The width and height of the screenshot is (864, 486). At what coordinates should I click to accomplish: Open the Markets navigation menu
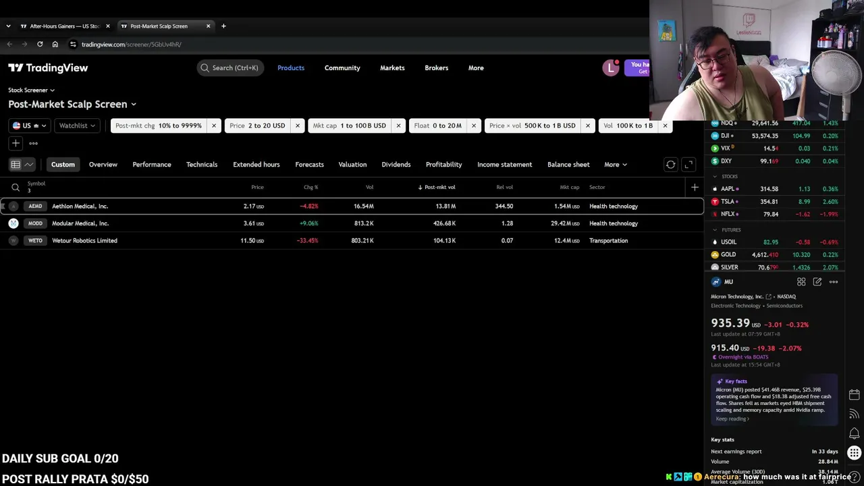tap(392, 68)
